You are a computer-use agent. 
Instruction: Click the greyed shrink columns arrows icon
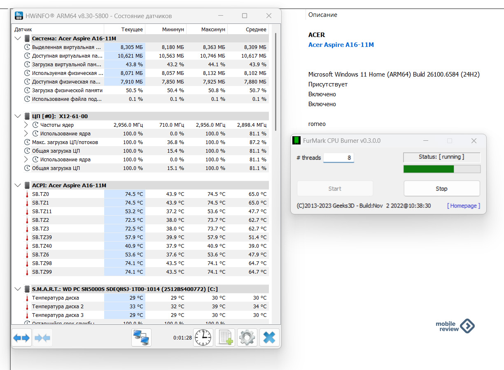coord(42,338)
